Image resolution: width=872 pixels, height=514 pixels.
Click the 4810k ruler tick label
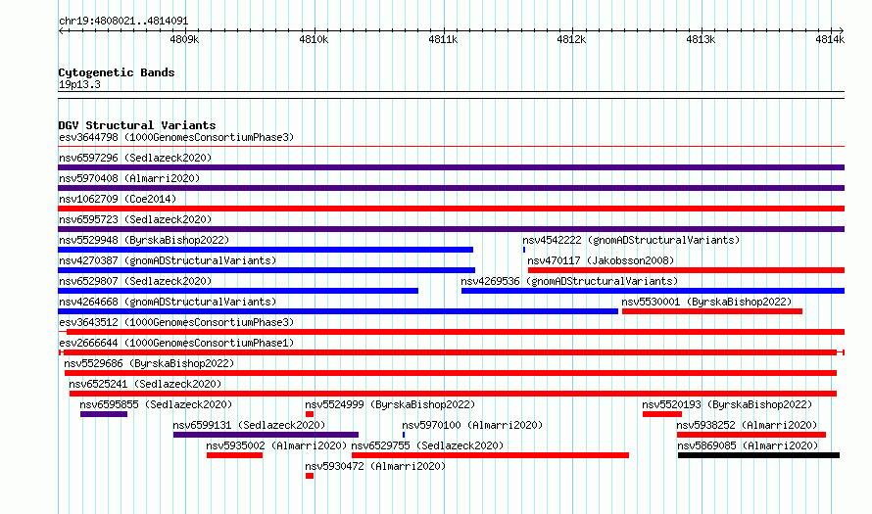pos(314,39)
